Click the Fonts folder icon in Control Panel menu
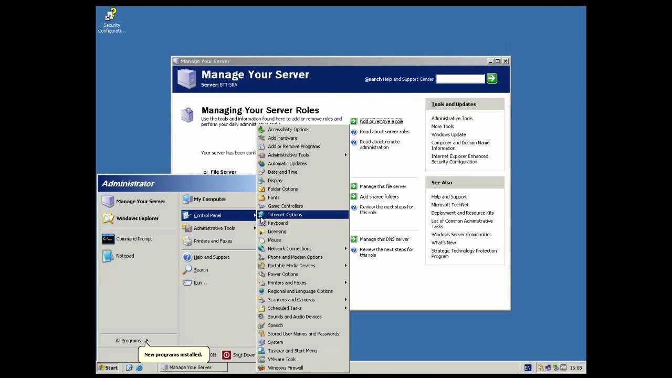This screenshot has width=672, height=378. [261, 197]
